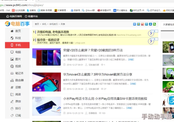Open 创客贴 bookmark
Screen dimensions: 174x122
click(31, 10)
